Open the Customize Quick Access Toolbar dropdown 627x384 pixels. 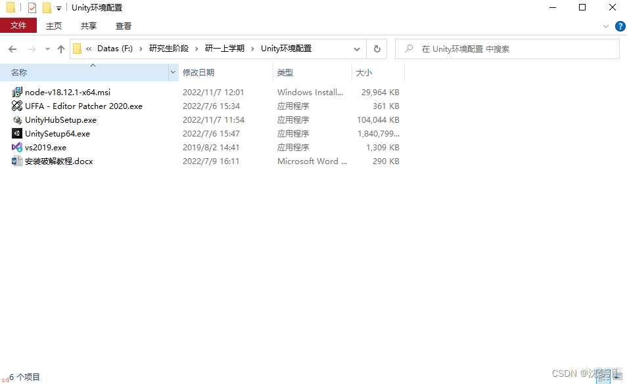pyautogui.click(x=58, y=8)
